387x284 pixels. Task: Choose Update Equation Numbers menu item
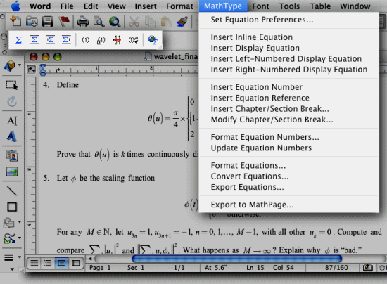pyautogui.click(x=289, y=148)
